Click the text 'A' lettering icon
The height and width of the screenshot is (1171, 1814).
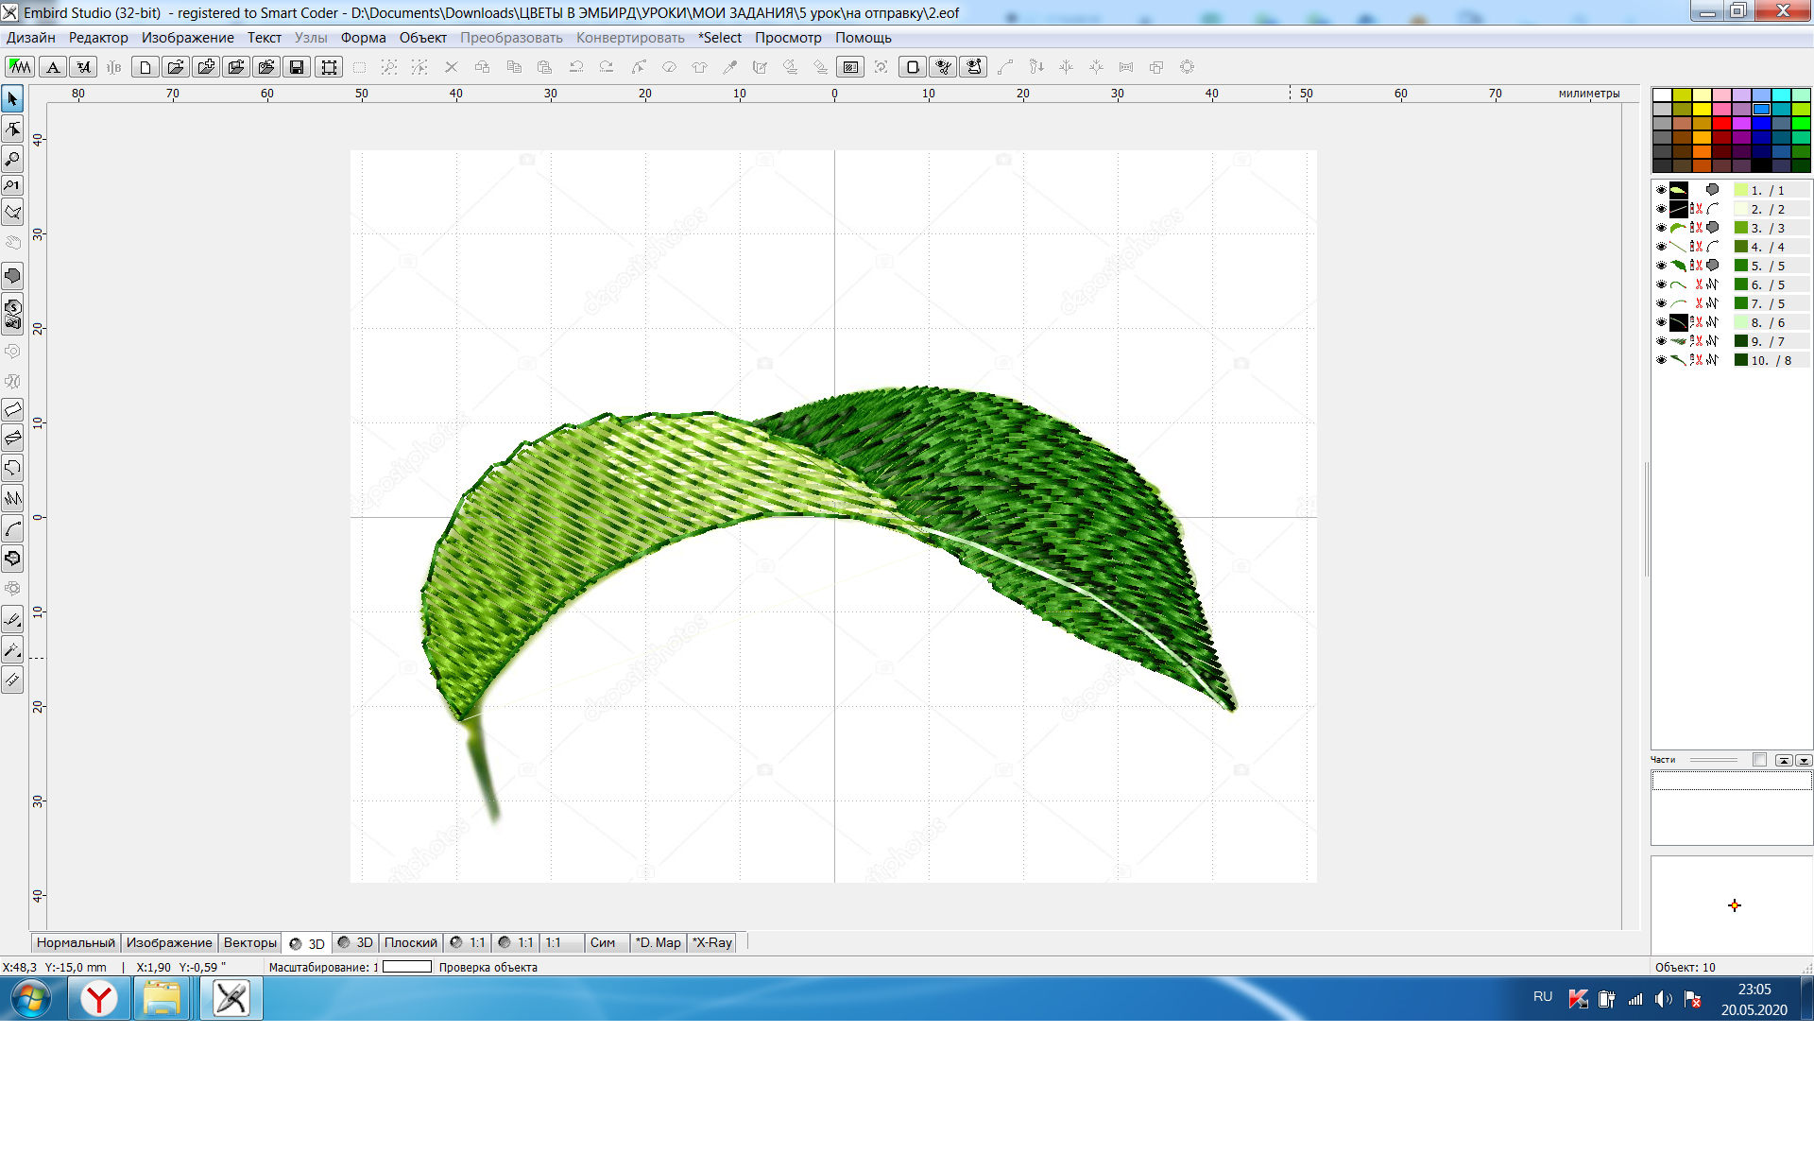coord(54,67)
